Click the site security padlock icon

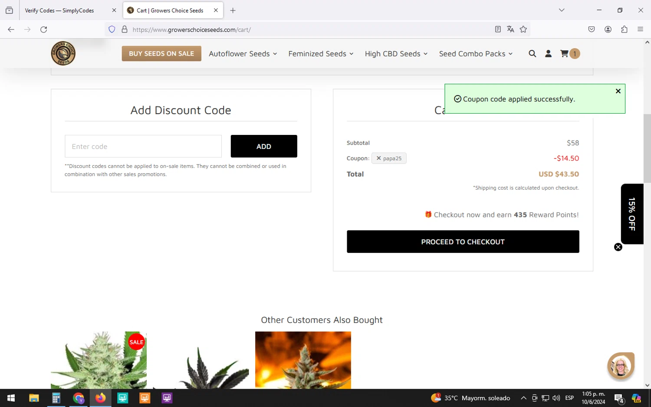pos(125,30)
